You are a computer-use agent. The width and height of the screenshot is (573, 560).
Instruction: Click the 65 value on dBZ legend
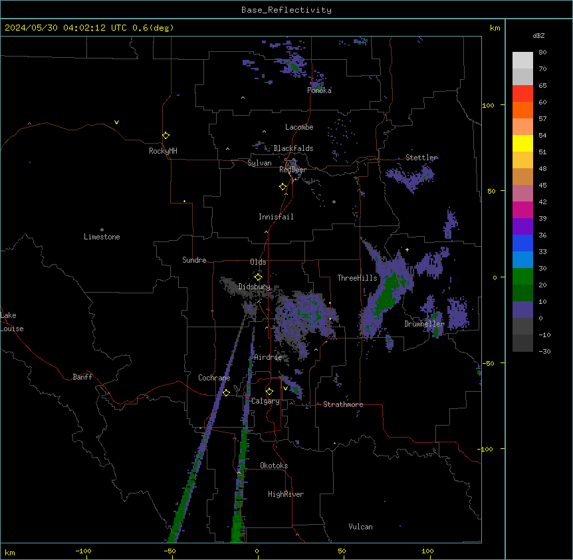(x=542, y=86)
